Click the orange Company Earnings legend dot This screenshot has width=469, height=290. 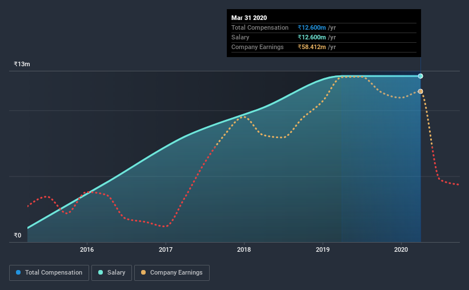click(143, 272)
